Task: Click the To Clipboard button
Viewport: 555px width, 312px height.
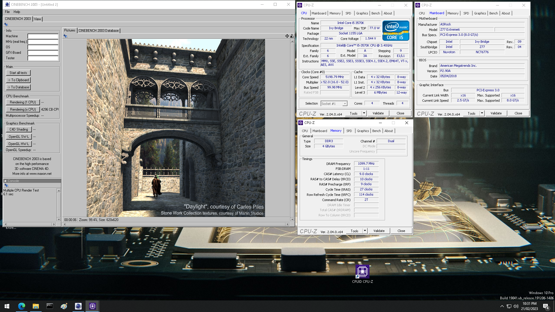Action: pyautogui.click(x=18, y=80)
